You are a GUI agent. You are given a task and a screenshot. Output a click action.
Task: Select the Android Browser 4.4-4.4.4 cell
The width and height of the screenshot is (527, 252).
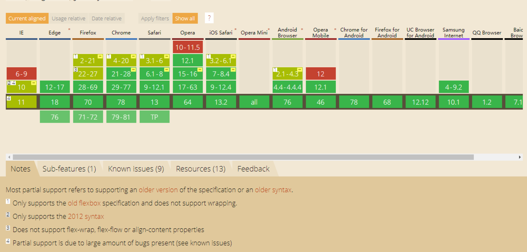click(x=287, y=87)
